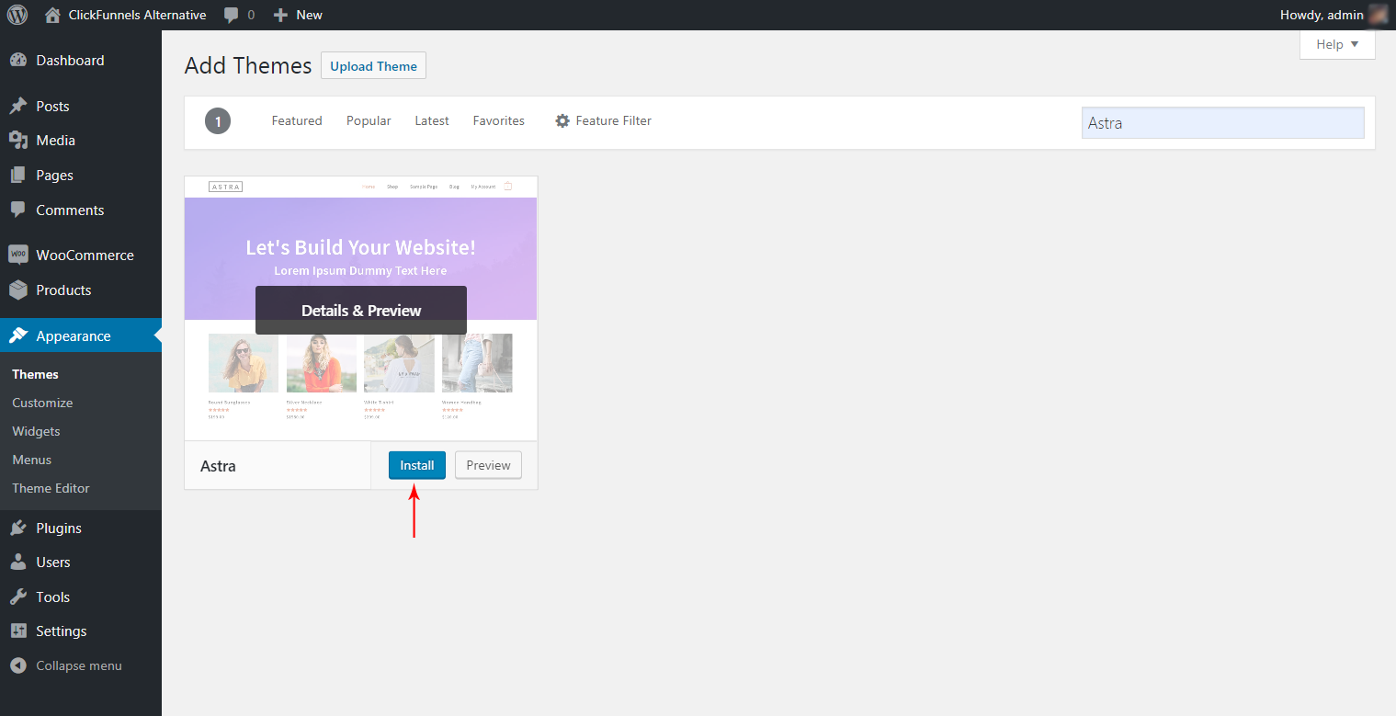Viewport: 1396px width, 716px height.
Task: Click the plus New icon in admin bar
Action: pyautogui.click(x=281, y=15)
